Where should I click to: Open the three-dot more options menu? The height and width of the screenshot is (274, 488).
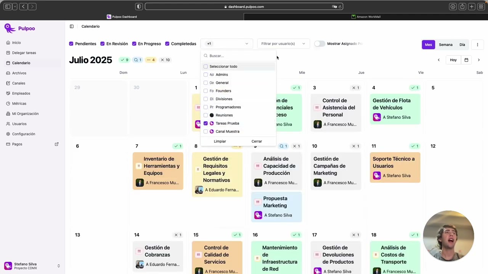click(x=477, y=45)
